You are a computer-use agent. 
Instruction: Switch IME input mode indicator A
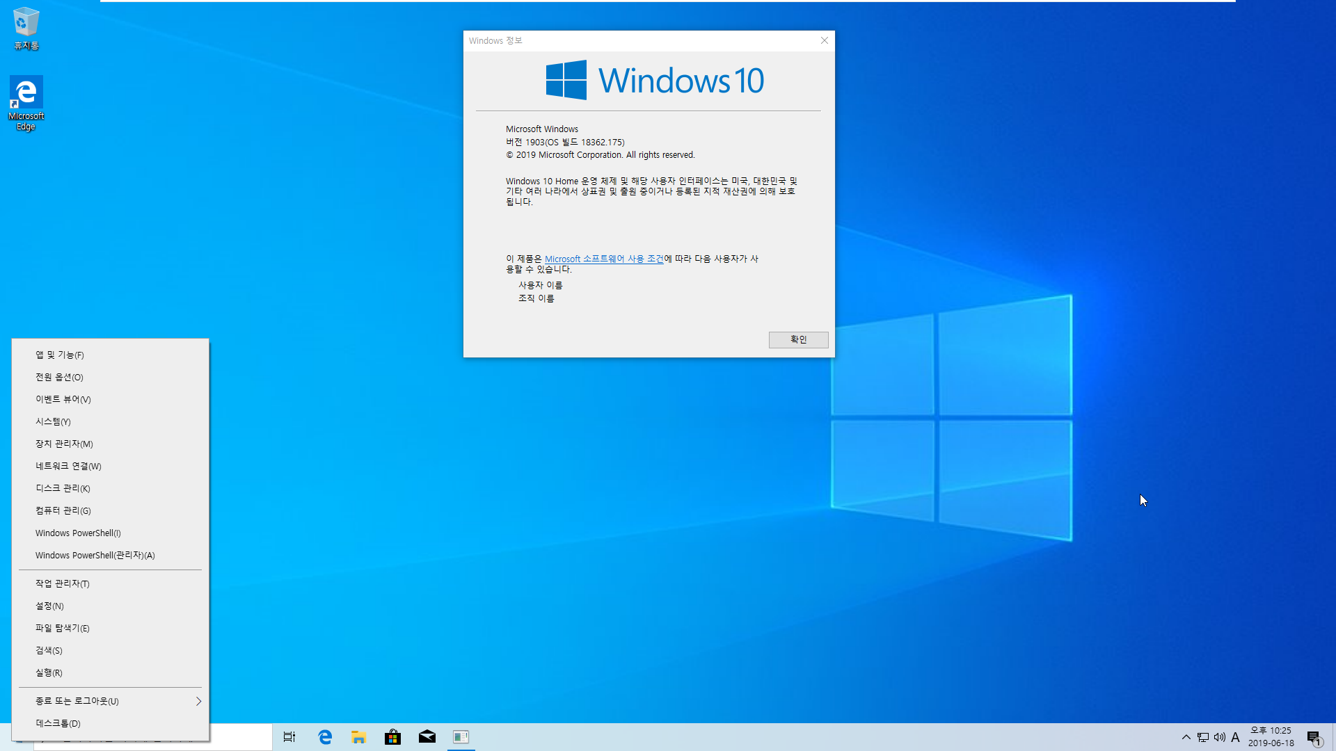click(x=1236, y=737)
